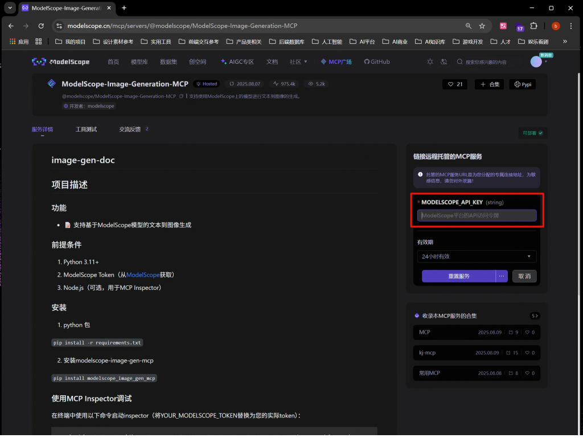Screen dimensions: 583x442
Task: Open 模型库 in the navigation
Action: coord(139,62)
